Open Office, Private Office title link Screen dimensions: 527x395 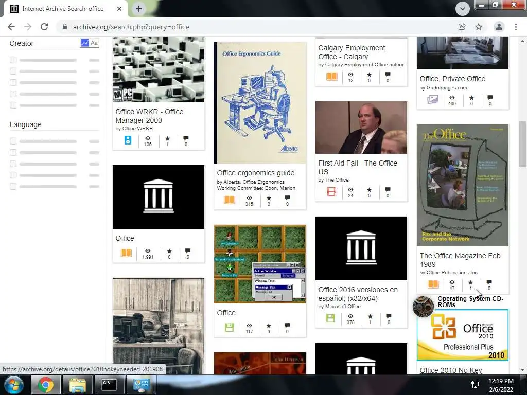452,79
